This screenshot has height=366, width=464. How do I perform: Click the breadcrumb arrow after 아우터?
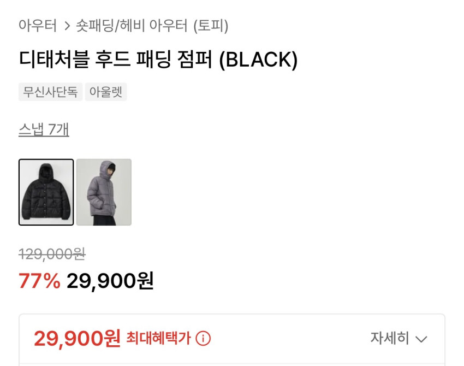[67, 26]
